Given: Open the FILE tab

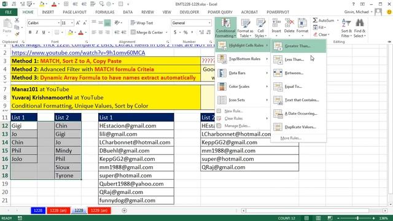Looking at the screenshot, I should [x=9, y=12].
